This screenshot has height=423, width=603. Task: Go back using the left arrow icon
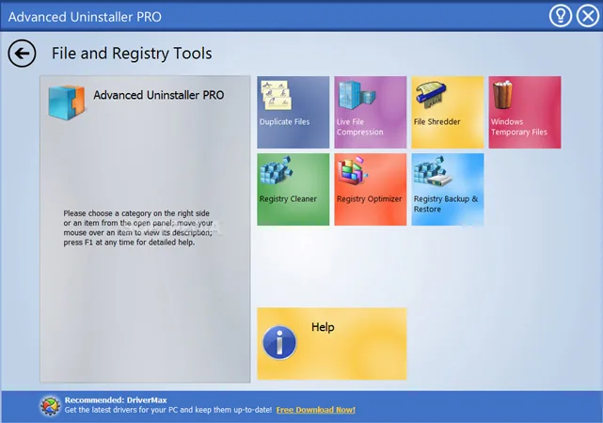tap(22, 54)
